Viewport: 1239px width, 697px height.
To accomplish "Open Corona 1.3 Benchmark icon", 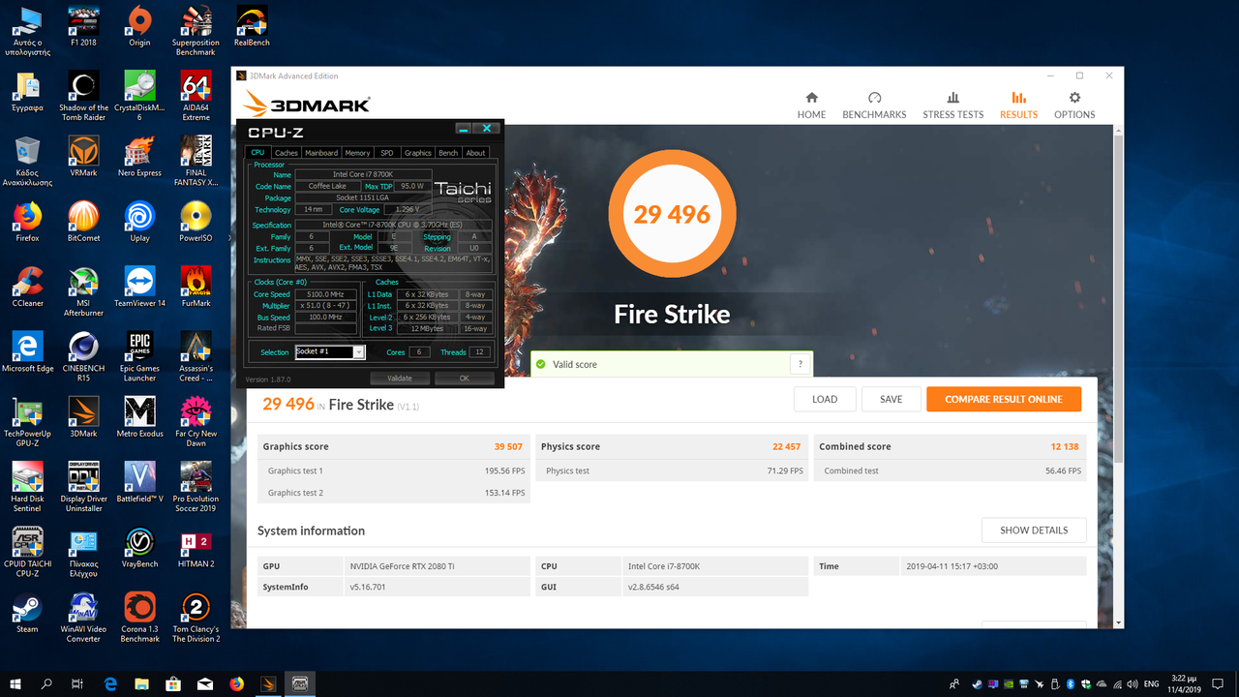I will click(139, 618).
